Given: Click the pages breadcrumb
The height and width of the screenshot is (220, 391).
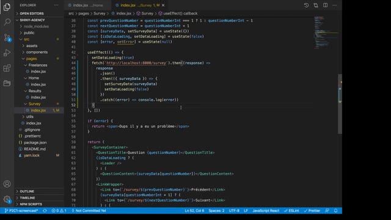Looking at the screenshot, I should 84,13.
